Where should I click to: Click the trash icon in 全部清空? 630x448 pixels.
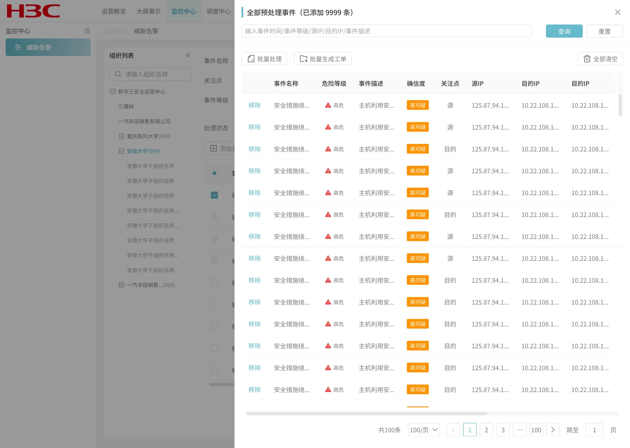(x=587, y=59)
